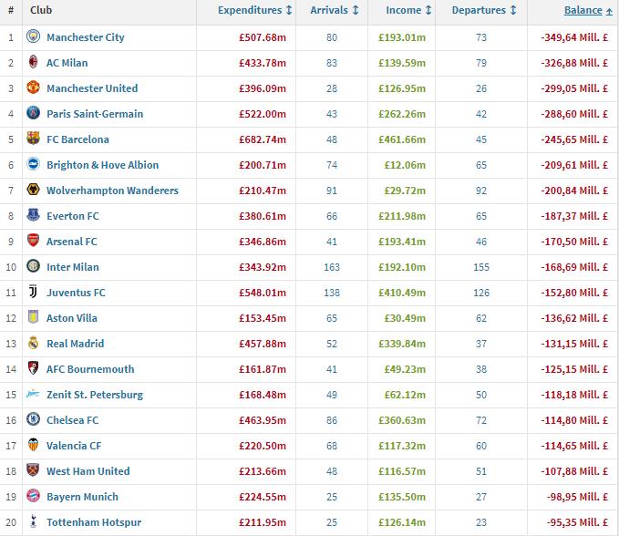Open Wolverhampton Wanderers club page
619x536 pixels.
[112, 191]
